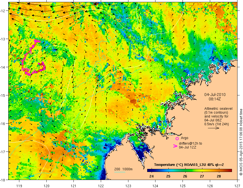Click the magenta Argo circle symbol in legend
Image resolution: width=243 pixels, height=188 pixels.
pyautogui.click(x=177, y=139)
